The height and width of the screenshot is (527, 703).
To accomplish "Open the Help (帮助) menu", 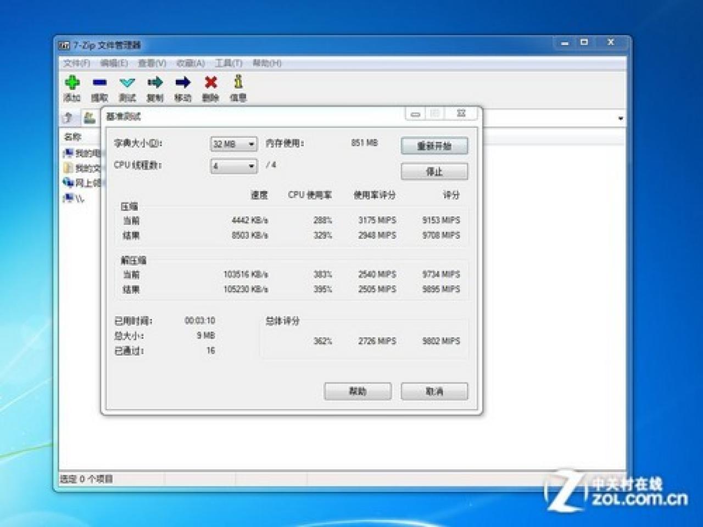I will 267,63.
